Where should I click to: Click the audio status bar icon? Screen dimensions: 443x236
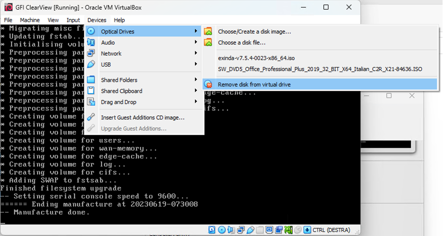coord(231,230)
